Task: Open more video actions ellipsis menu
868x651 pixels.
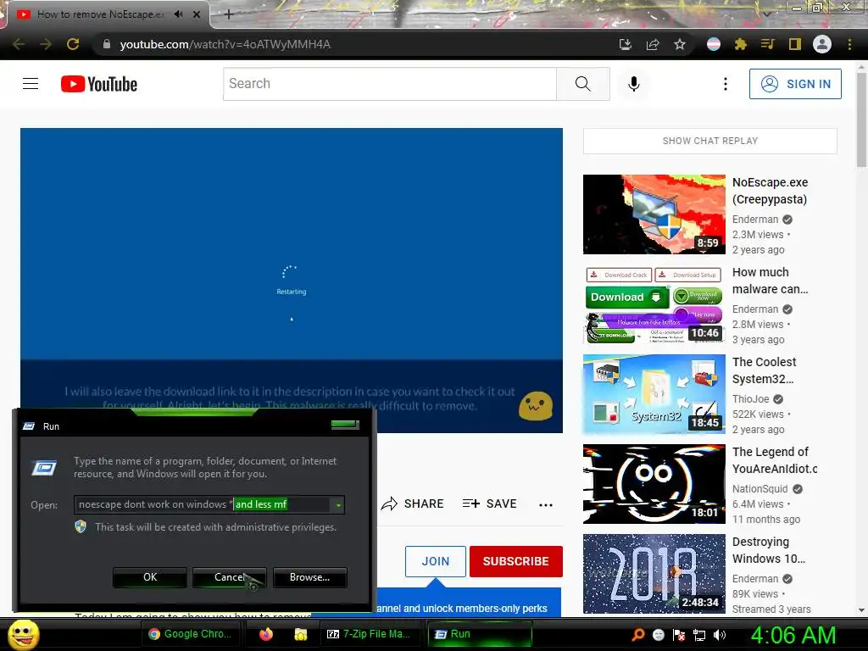Action: (x=546, y=504)
